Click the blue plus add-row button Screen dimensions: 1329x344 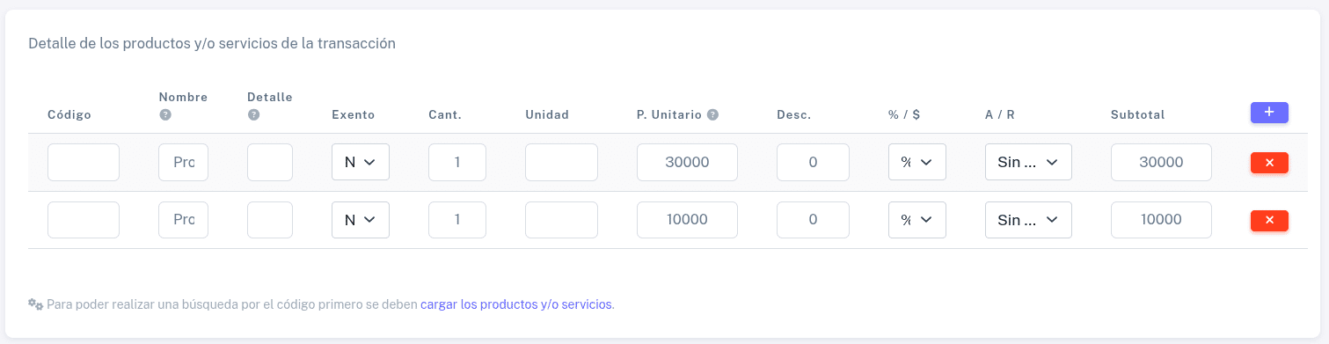[x=1269, y=113]
